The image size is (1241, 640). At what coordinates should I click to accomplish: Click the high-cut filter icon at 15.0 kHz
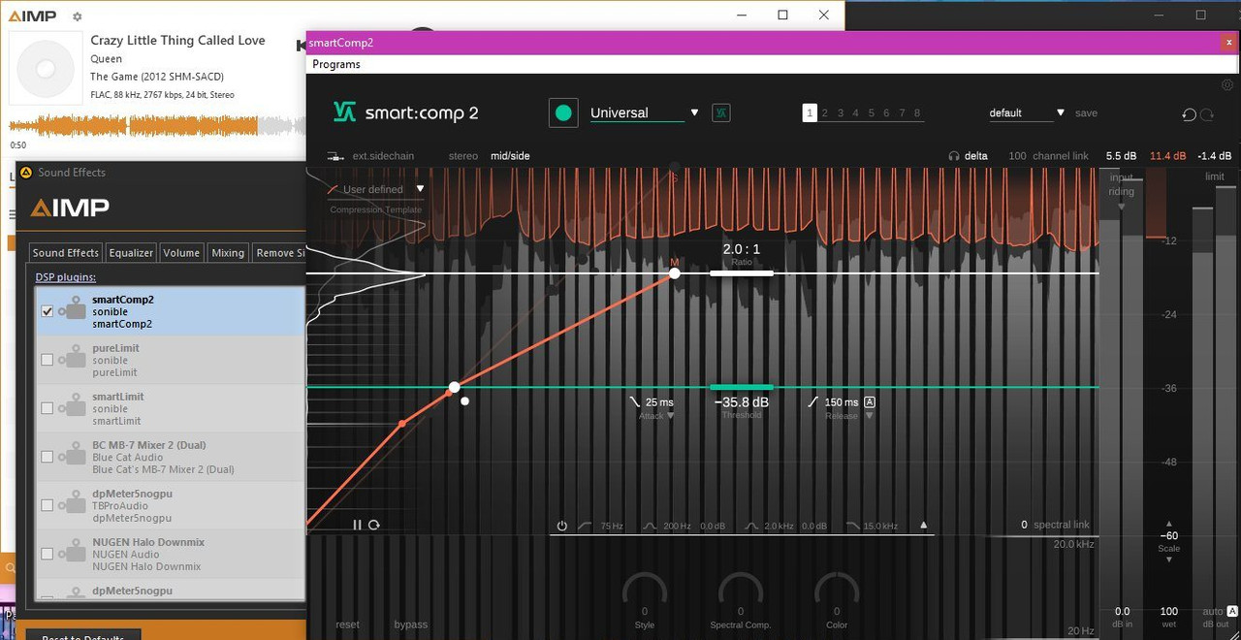point(852,526)
